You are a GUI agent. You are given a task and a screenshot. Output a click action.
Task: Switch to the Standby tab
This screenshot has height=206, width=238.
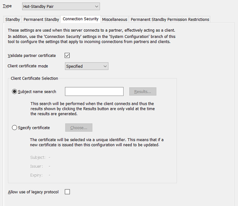(13, 19)
